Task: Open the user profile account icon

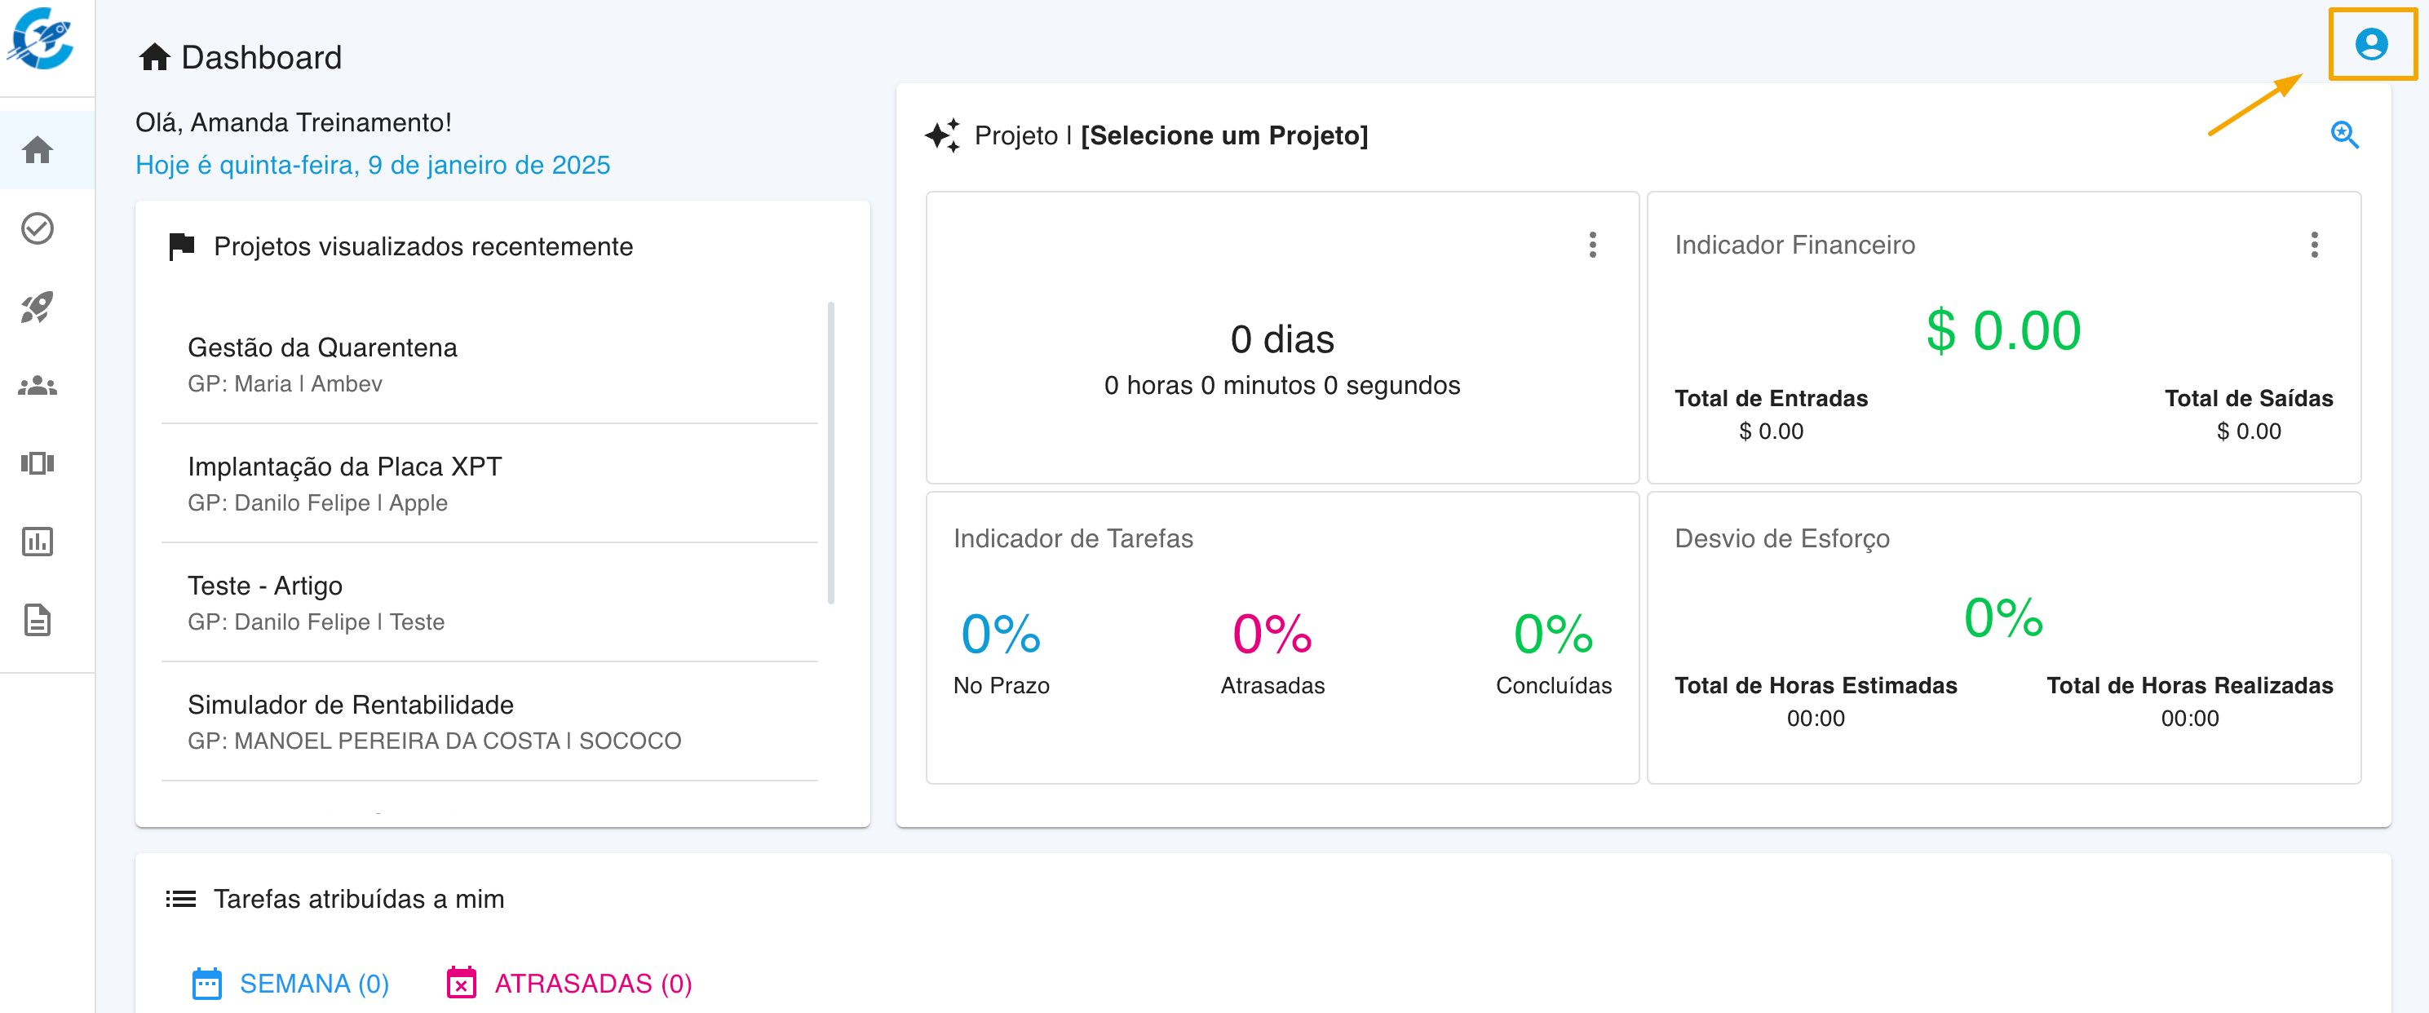Action: [2369, 44]
